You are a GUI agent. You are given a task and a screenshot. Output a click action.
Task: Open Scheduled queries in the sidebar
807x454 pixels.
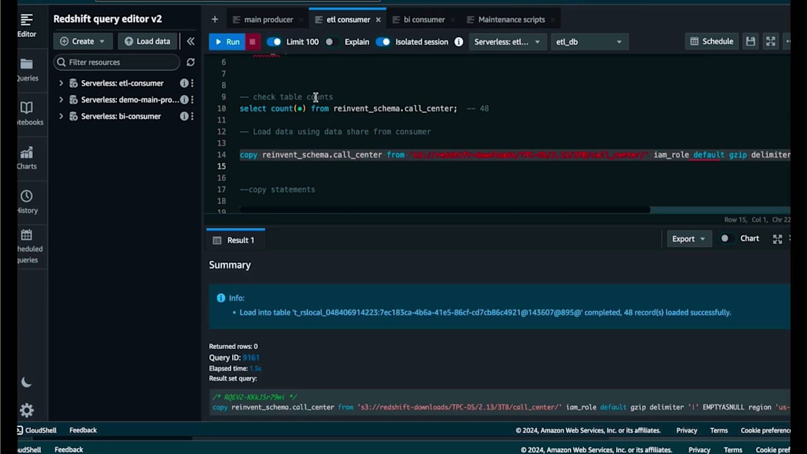pos(27,246)
